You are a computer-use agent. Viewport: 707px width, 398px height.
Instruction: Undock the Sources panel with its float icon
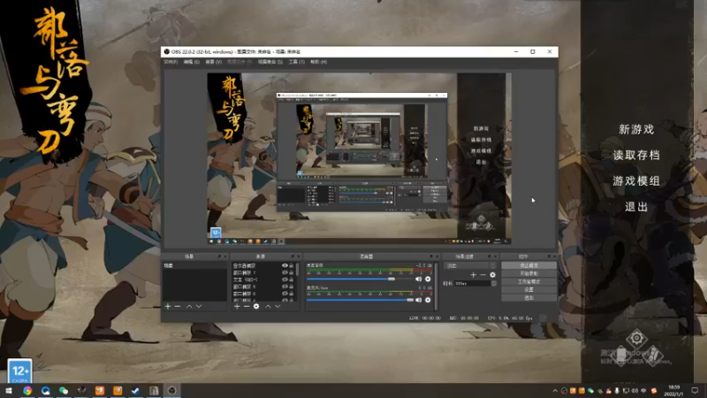[x=293, y=256]
